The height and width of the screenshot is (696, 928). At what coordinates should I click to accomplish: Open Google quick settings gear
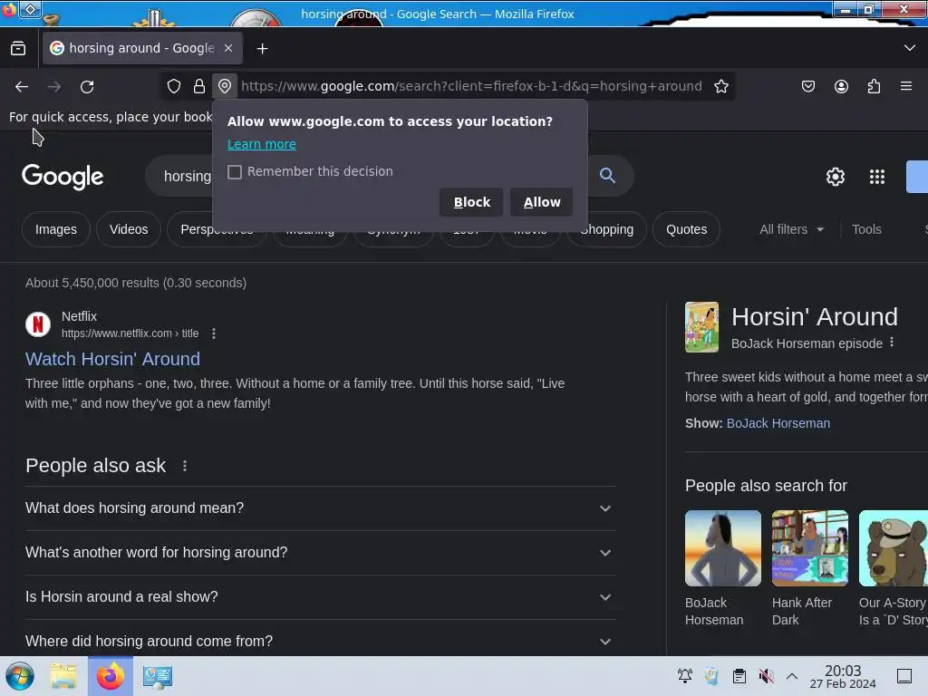835,177
